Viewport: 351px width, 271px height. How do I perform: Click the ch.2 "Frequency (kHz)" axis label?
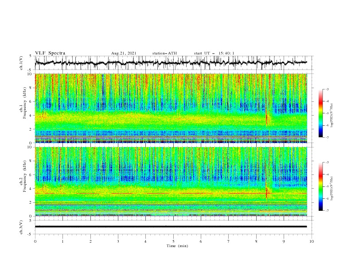(25, 177)
